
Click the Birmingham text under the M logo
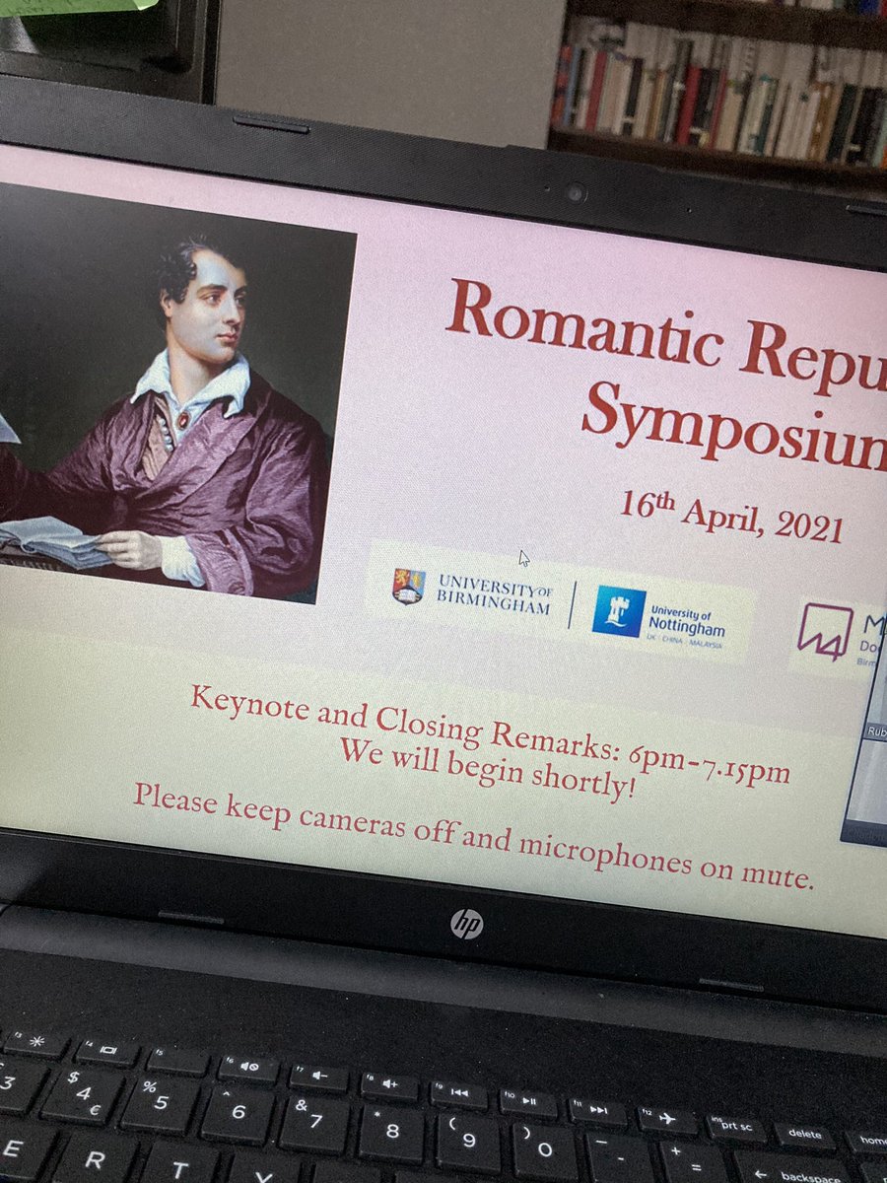pyautogui.click(x=865, y=661)
